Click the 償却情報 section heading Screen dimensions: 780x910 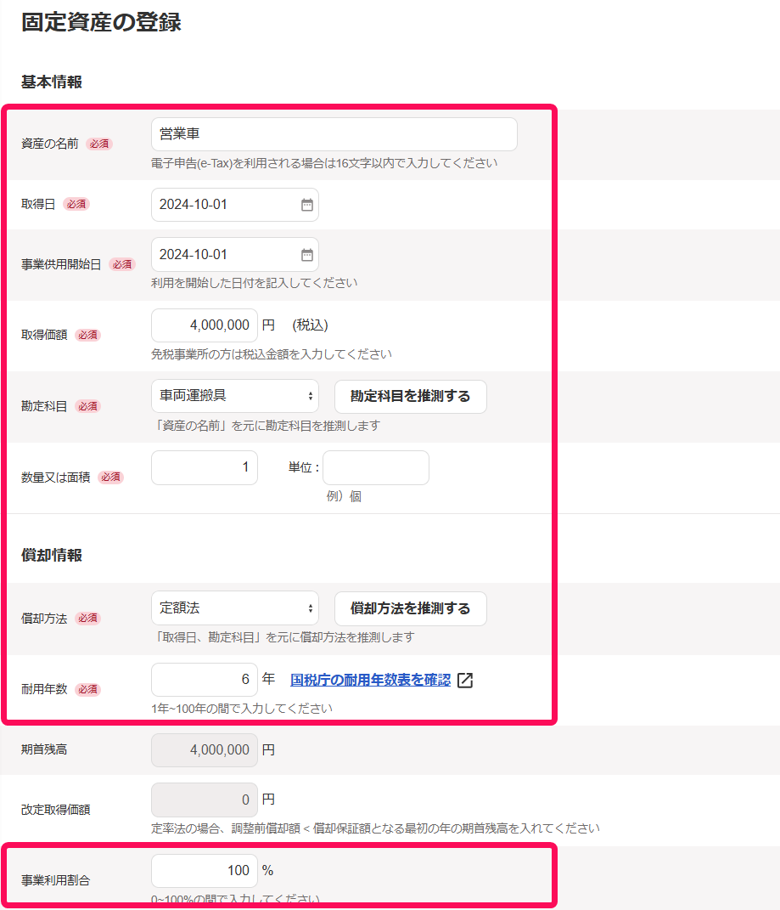(x=52, y=556)
